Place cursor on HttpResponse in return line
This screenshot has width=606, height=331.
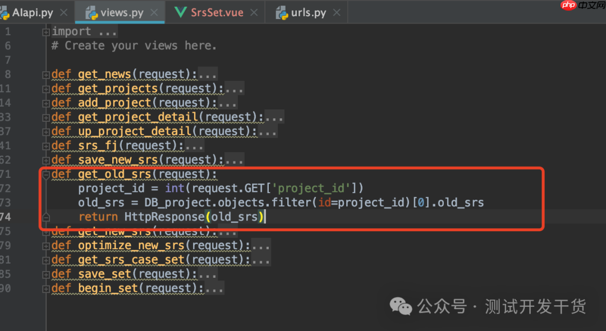click(164, 217)
